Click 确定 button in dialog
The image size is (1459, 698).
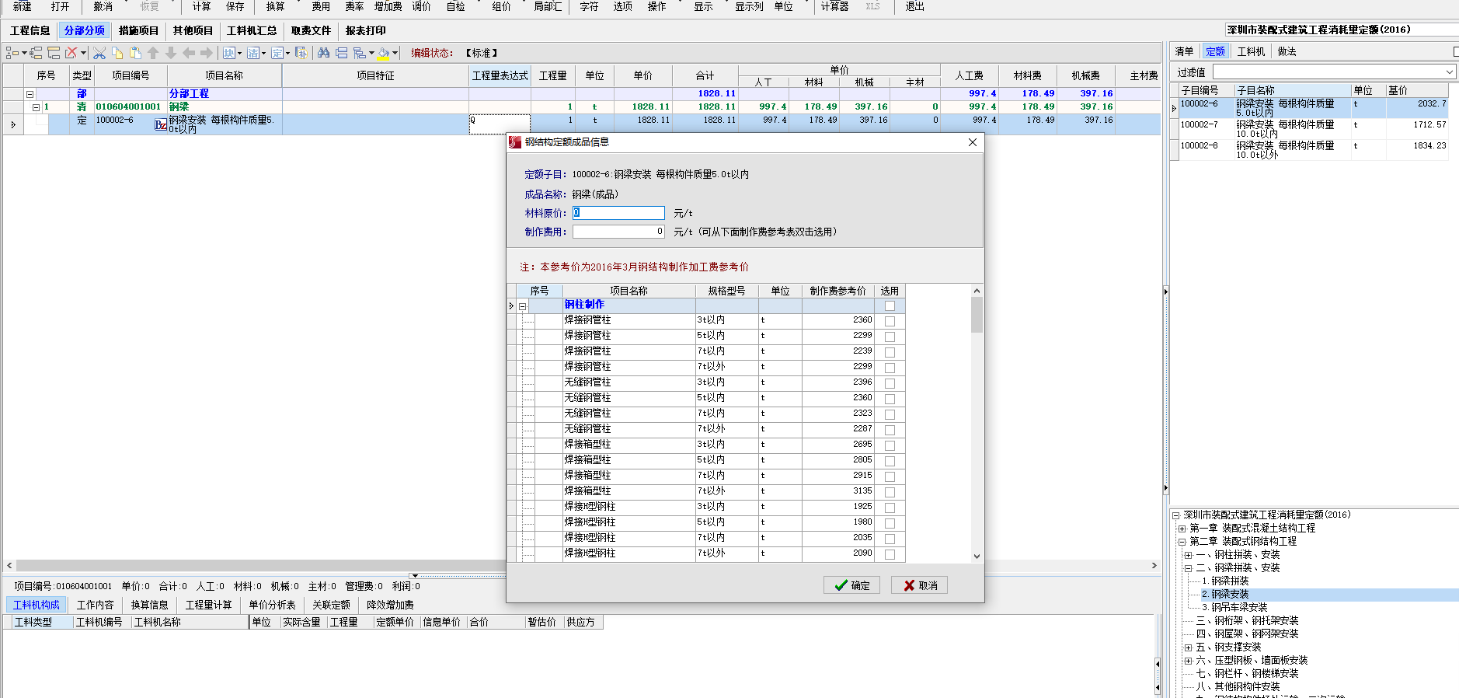coord(851,585)
